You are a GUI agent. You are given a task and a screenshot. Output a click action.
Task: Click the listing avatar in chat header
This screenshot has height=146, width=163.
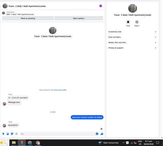click(5, 6)
